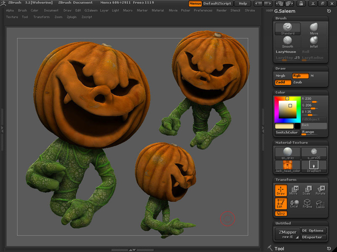337x252 pixels.
Task: Click the G.Saleem palette dock icon
Action: (329, 11)
